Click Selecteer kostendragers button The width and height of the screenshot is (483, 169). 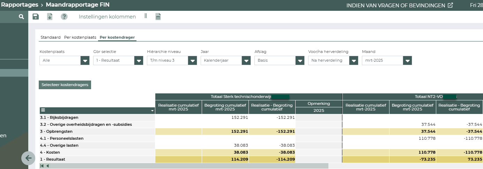(65, 85)
